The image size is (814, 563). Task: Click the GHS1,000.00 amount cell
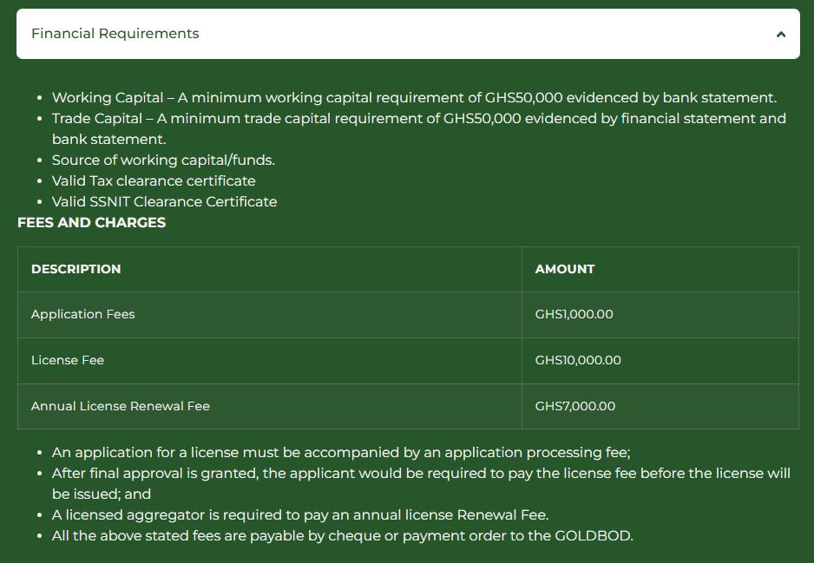660,314
